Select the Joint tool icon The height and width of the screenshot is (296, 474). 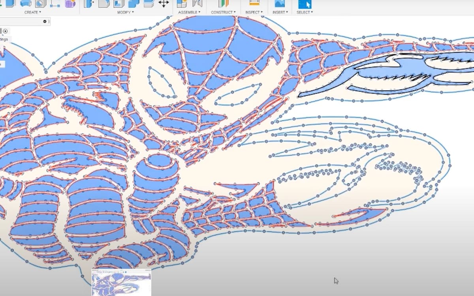[x=197, y=4]
